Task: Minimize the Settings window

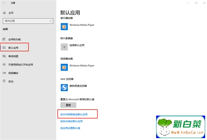Action: pyautogui.click(x=189, y=3)
